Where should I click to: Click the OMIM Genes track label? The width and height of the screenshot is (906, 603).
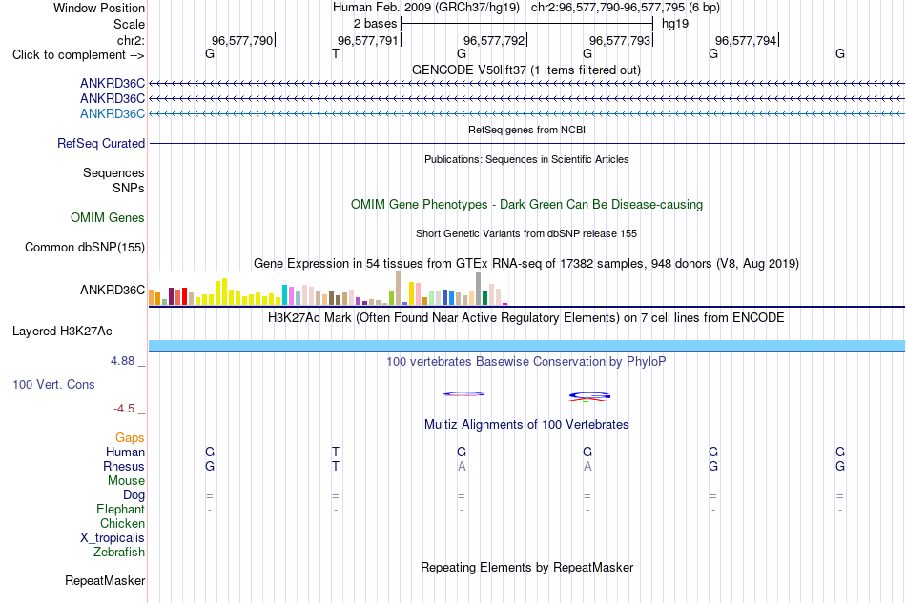click(108, 217)
